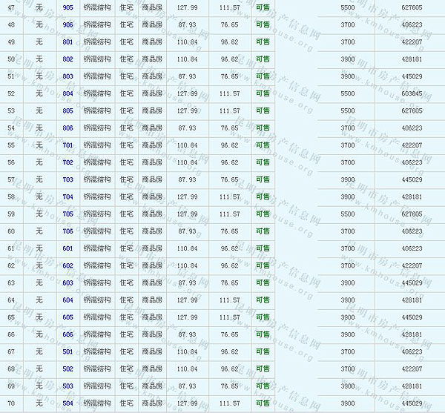View unit 803 details
This screenshot has width=445, height=413.
pyautogui.click(x=68, y=76)
